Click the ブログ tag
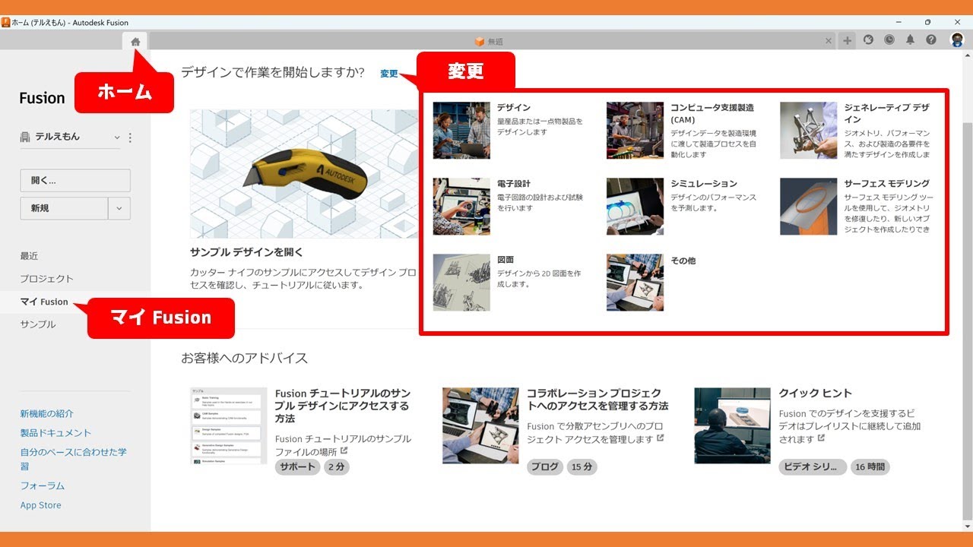The width and height of the screenshot is (973, 547). pos(545,467)
